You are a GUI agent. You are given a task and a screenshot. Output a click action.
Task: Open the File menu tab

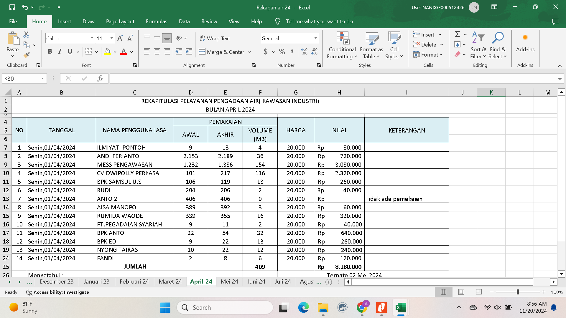[x=13, y=21]
